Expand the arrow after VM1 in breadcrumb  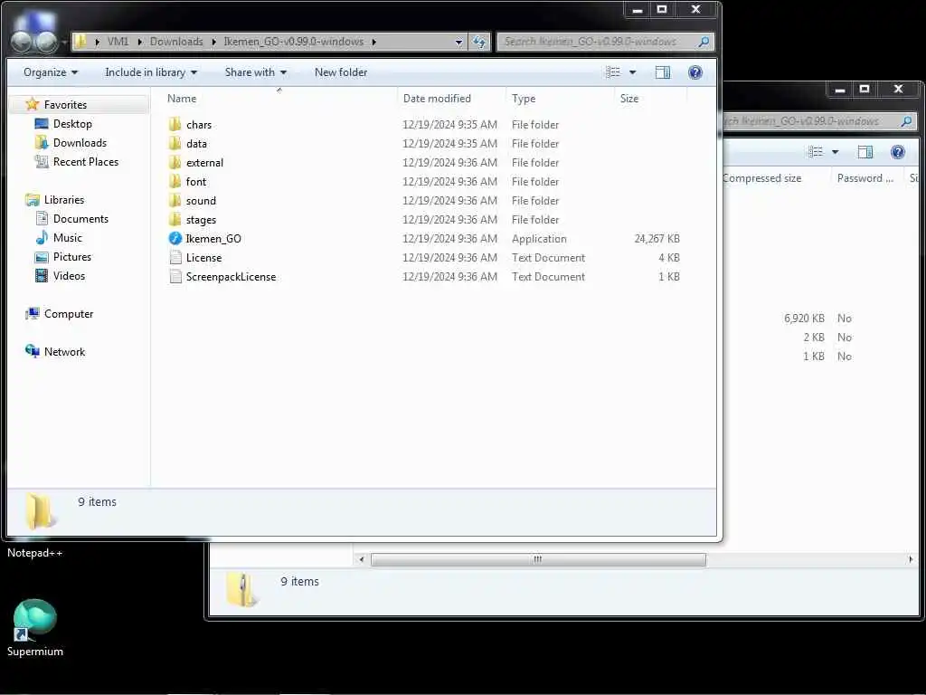140,42
